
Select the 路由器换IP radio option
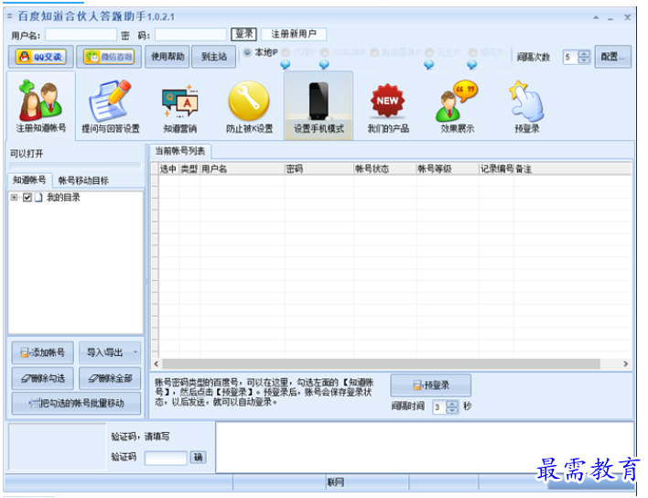coord(374,52)
